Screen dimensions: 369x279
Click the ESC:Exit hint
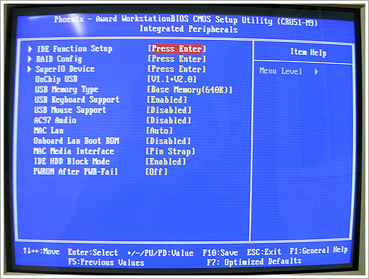point(264,252)
